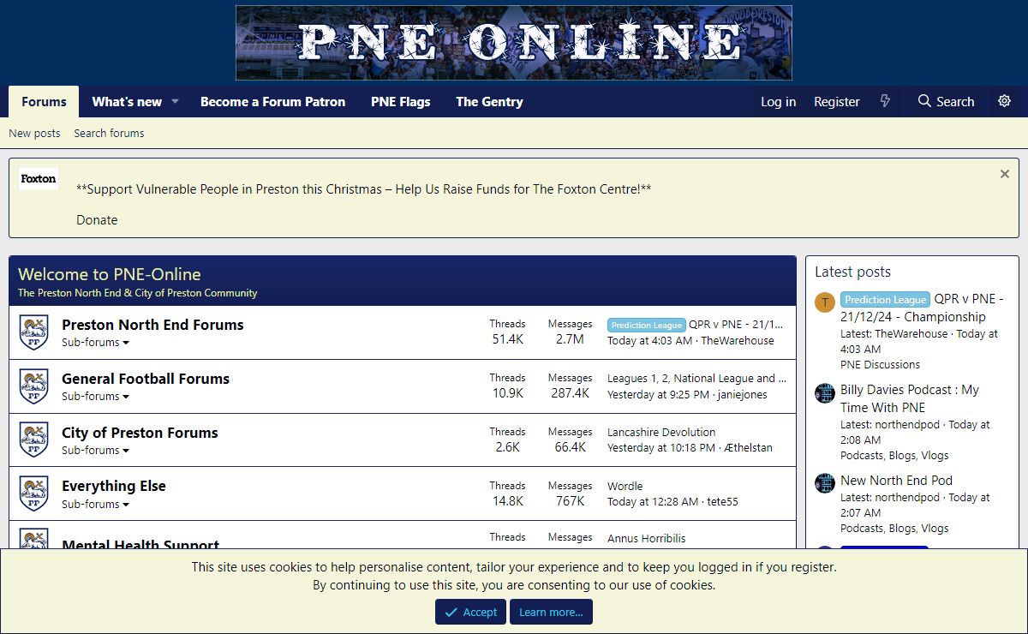Viewport: 1028px width, 634px height.
Task: Open Billy Davies Podcast thread
Action: click(x=909, y=398)
